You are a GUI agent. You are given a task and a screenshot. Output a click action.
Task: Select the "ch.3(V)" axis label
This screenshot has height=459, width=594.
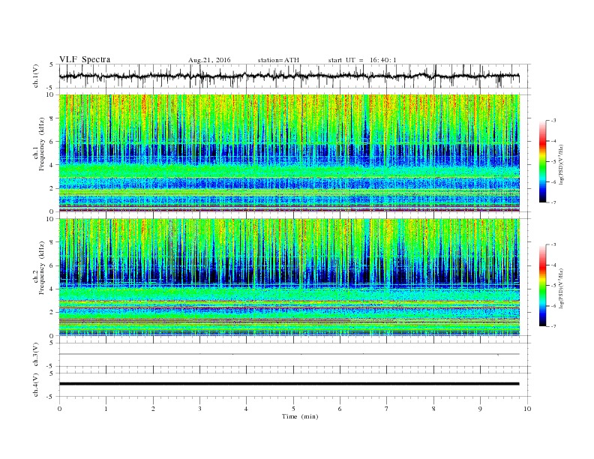coord(36,355)
